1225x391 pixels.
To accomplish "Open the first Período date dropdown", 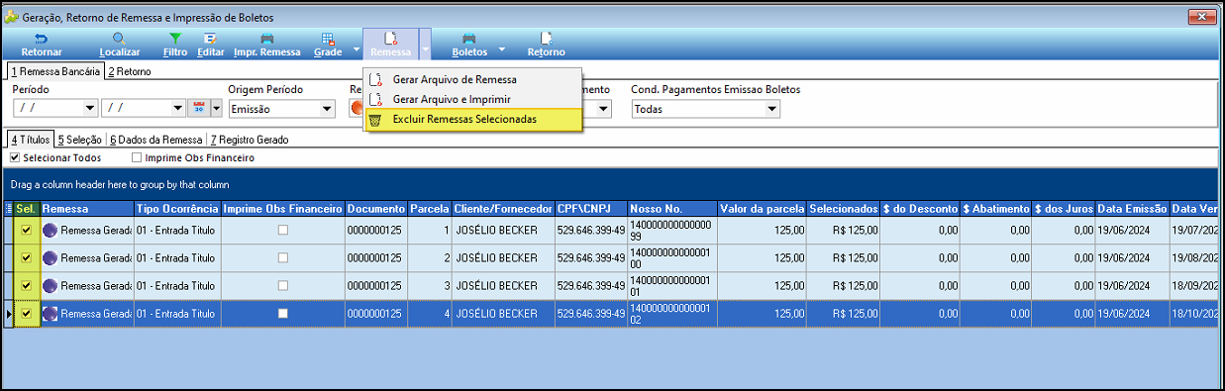I will 90,109.
